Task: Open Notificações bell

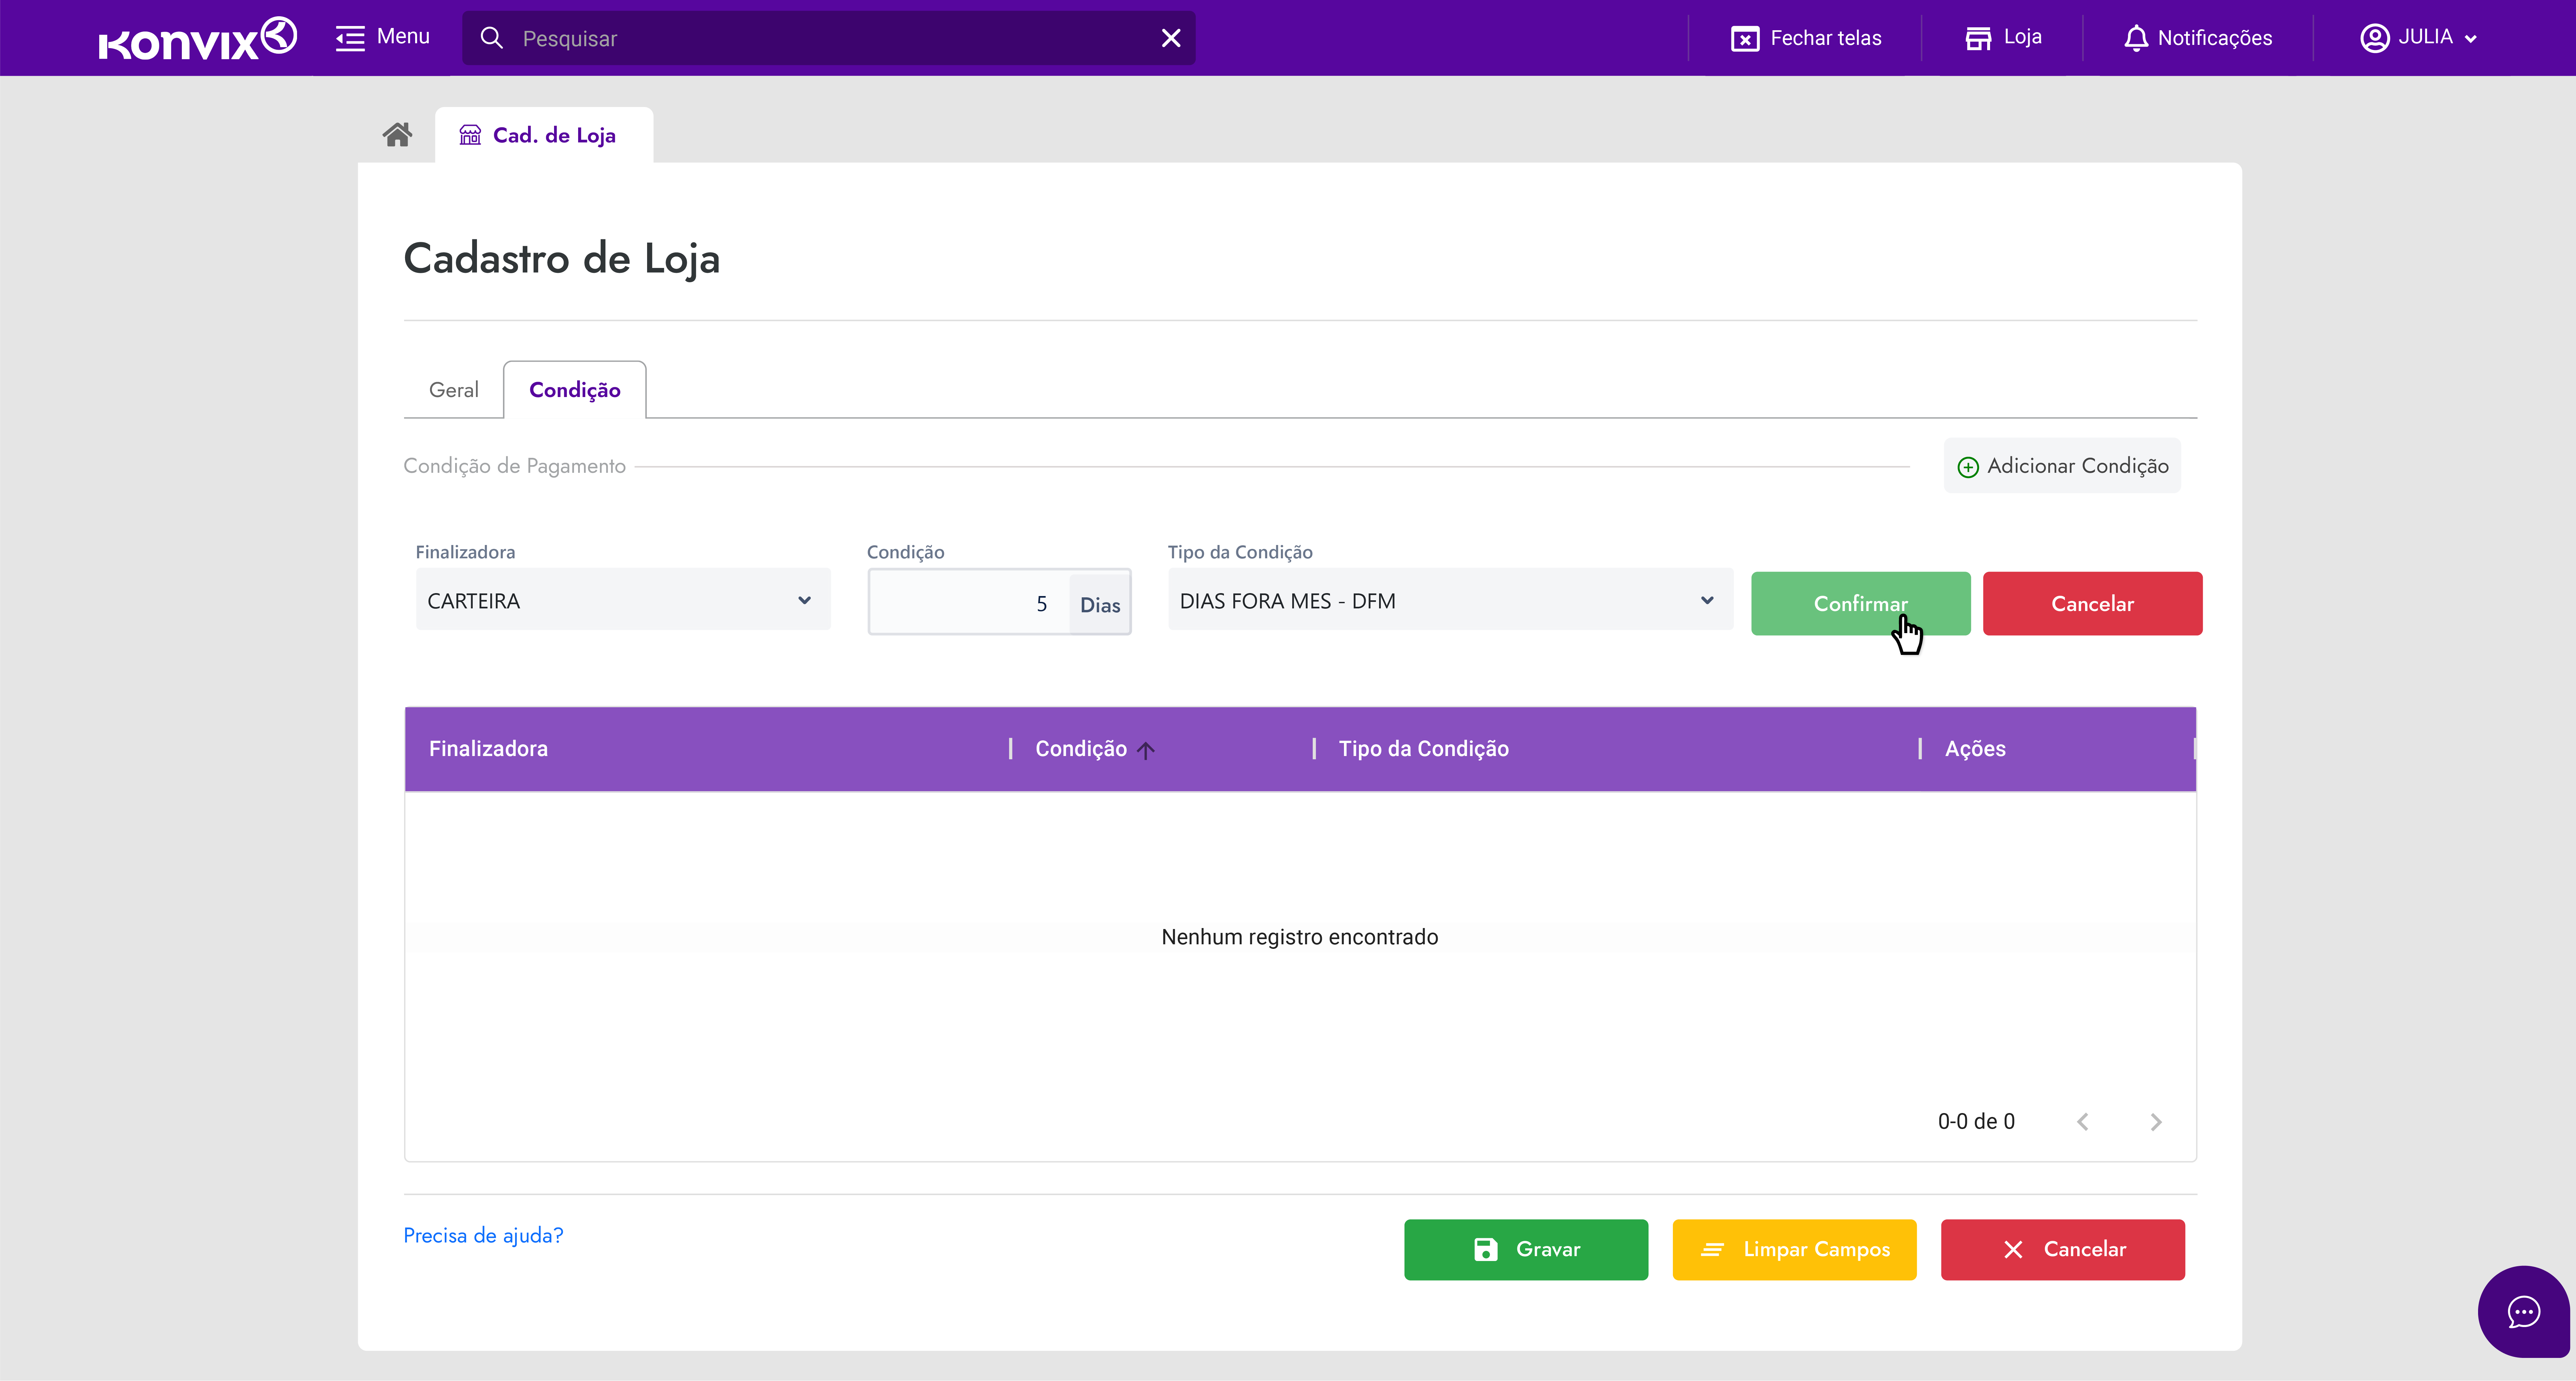Action: click(x=2198, y=38)
